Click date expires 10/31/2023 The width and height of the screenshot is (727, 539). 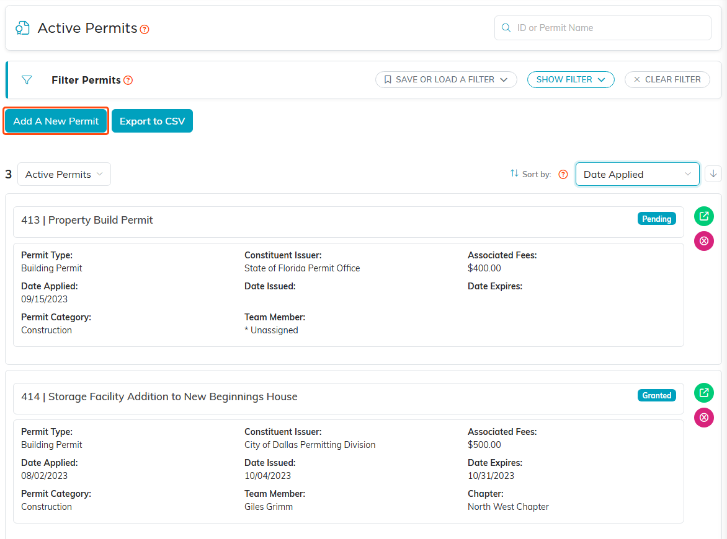tap(491, 476)
